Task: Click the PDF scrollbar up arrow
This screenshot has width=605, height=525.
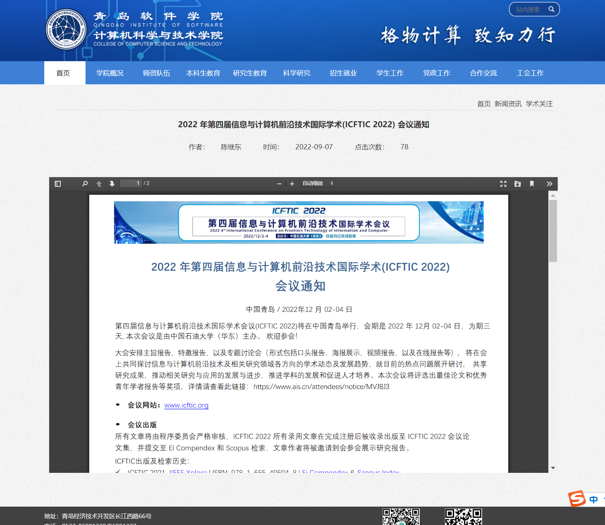Action: click(x=553, y=196)
